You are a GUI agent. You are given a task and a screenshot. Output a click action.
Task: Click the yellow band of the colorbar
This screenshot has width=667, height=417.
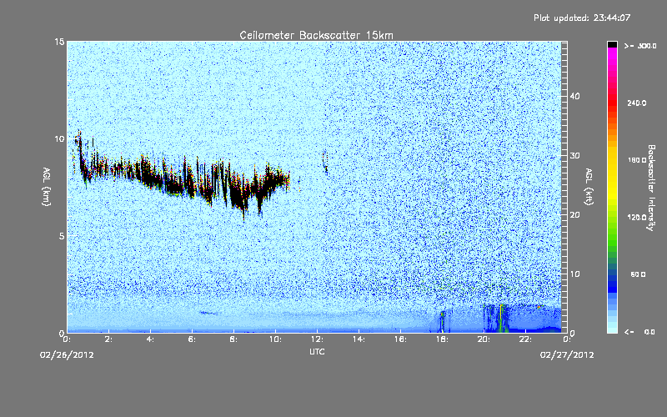pyautogui.click(x=612, y=174)
